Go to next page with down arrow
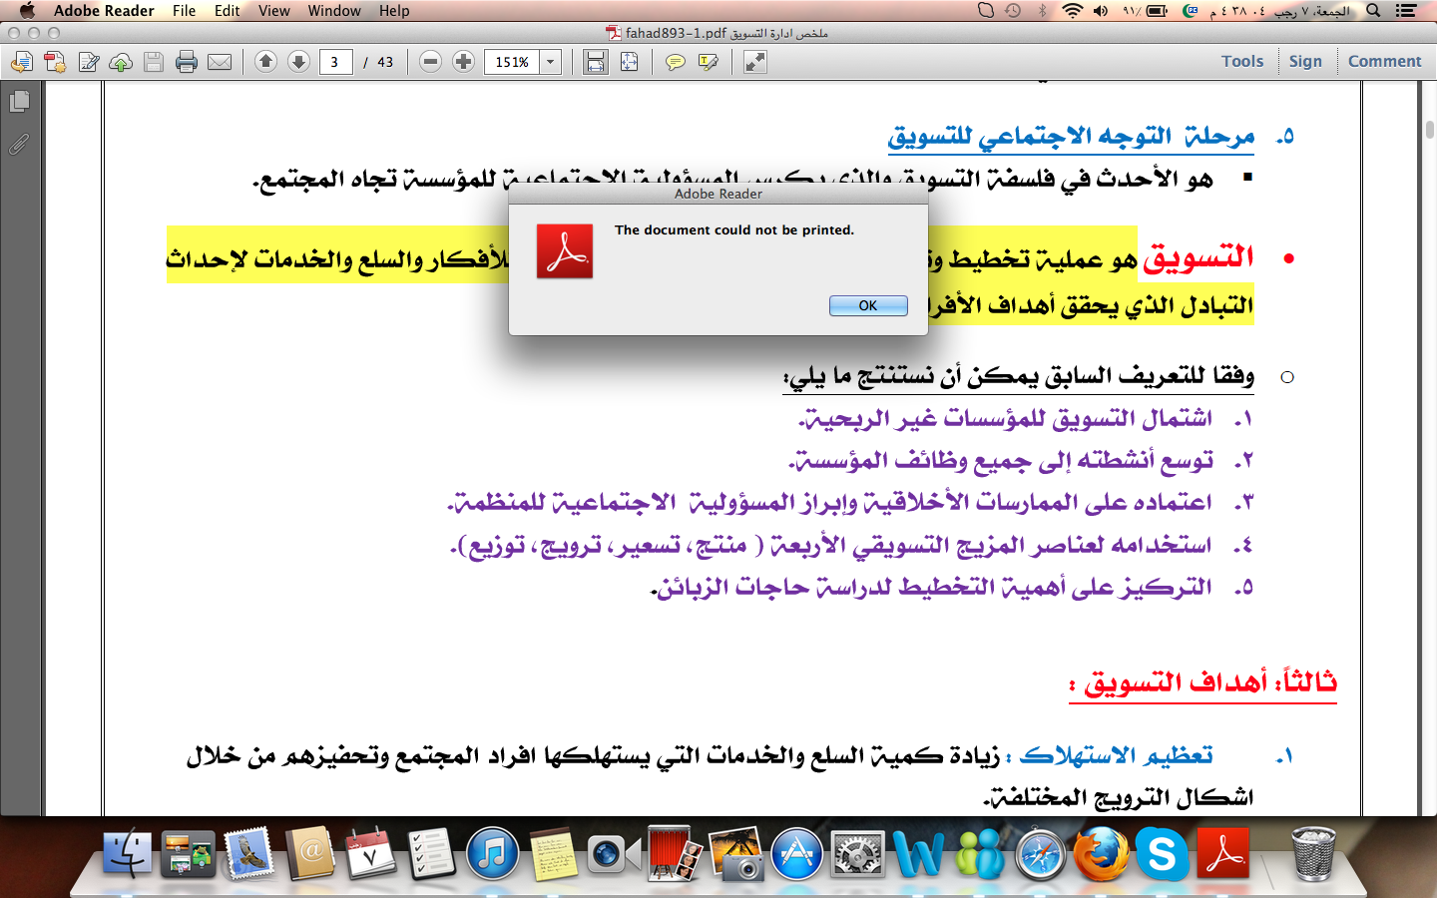This screenshot has width=1437, height=898. click(298, 62)
